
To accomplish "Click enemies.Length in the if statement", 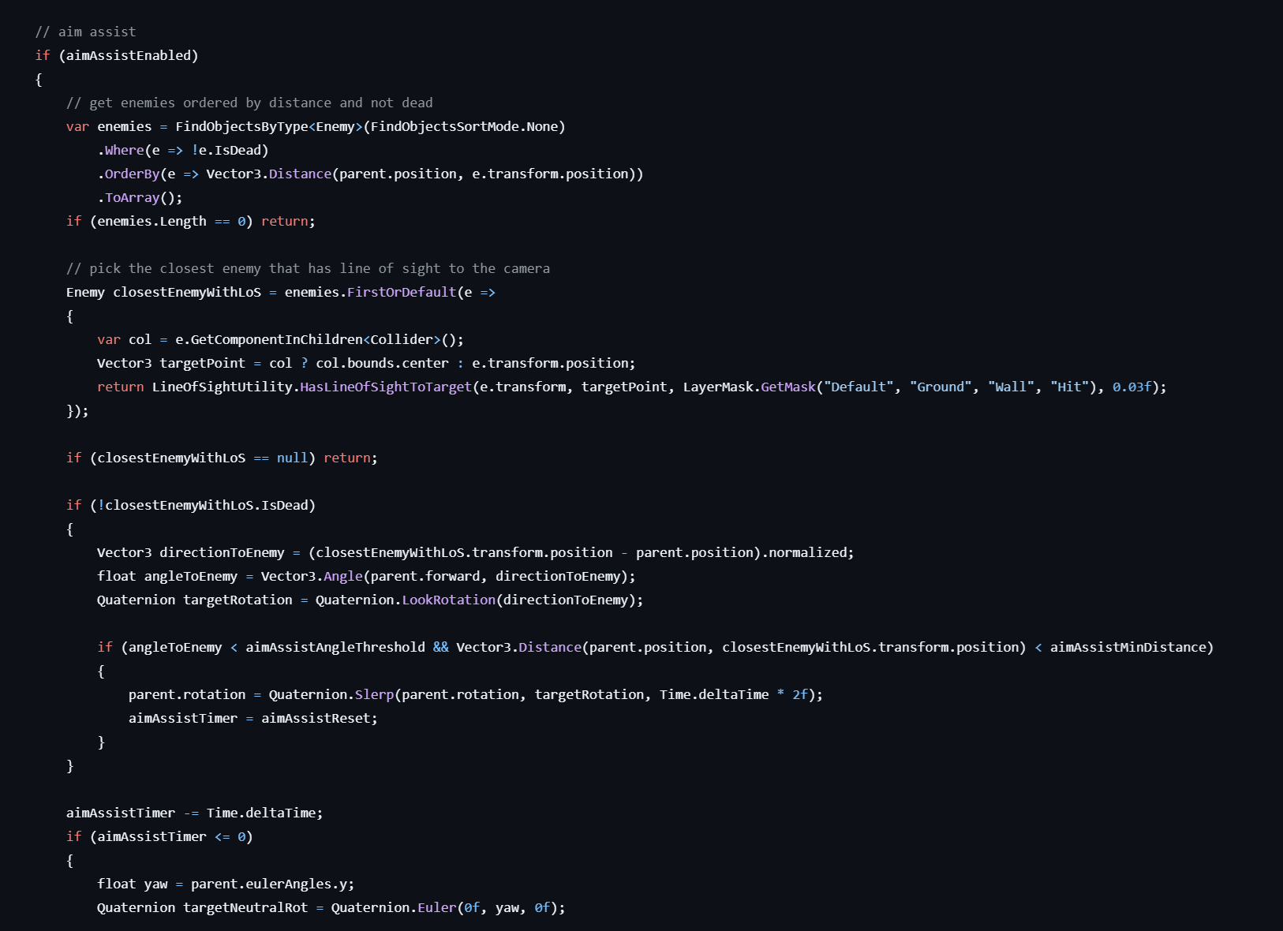I will (151, 221).
